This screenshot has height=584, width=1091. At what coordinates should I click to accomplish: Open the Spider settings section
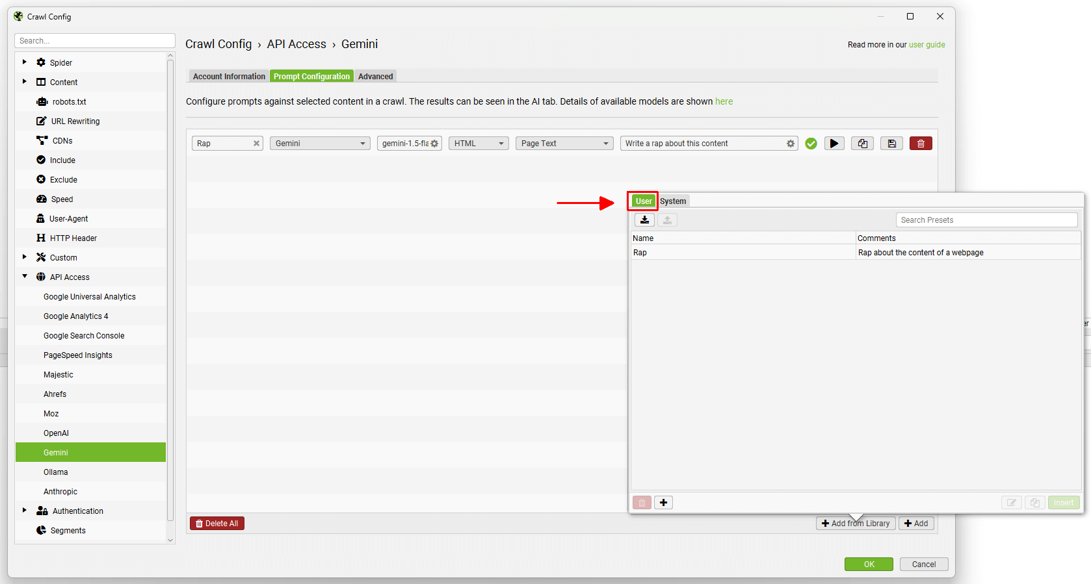tap(61, 63)
